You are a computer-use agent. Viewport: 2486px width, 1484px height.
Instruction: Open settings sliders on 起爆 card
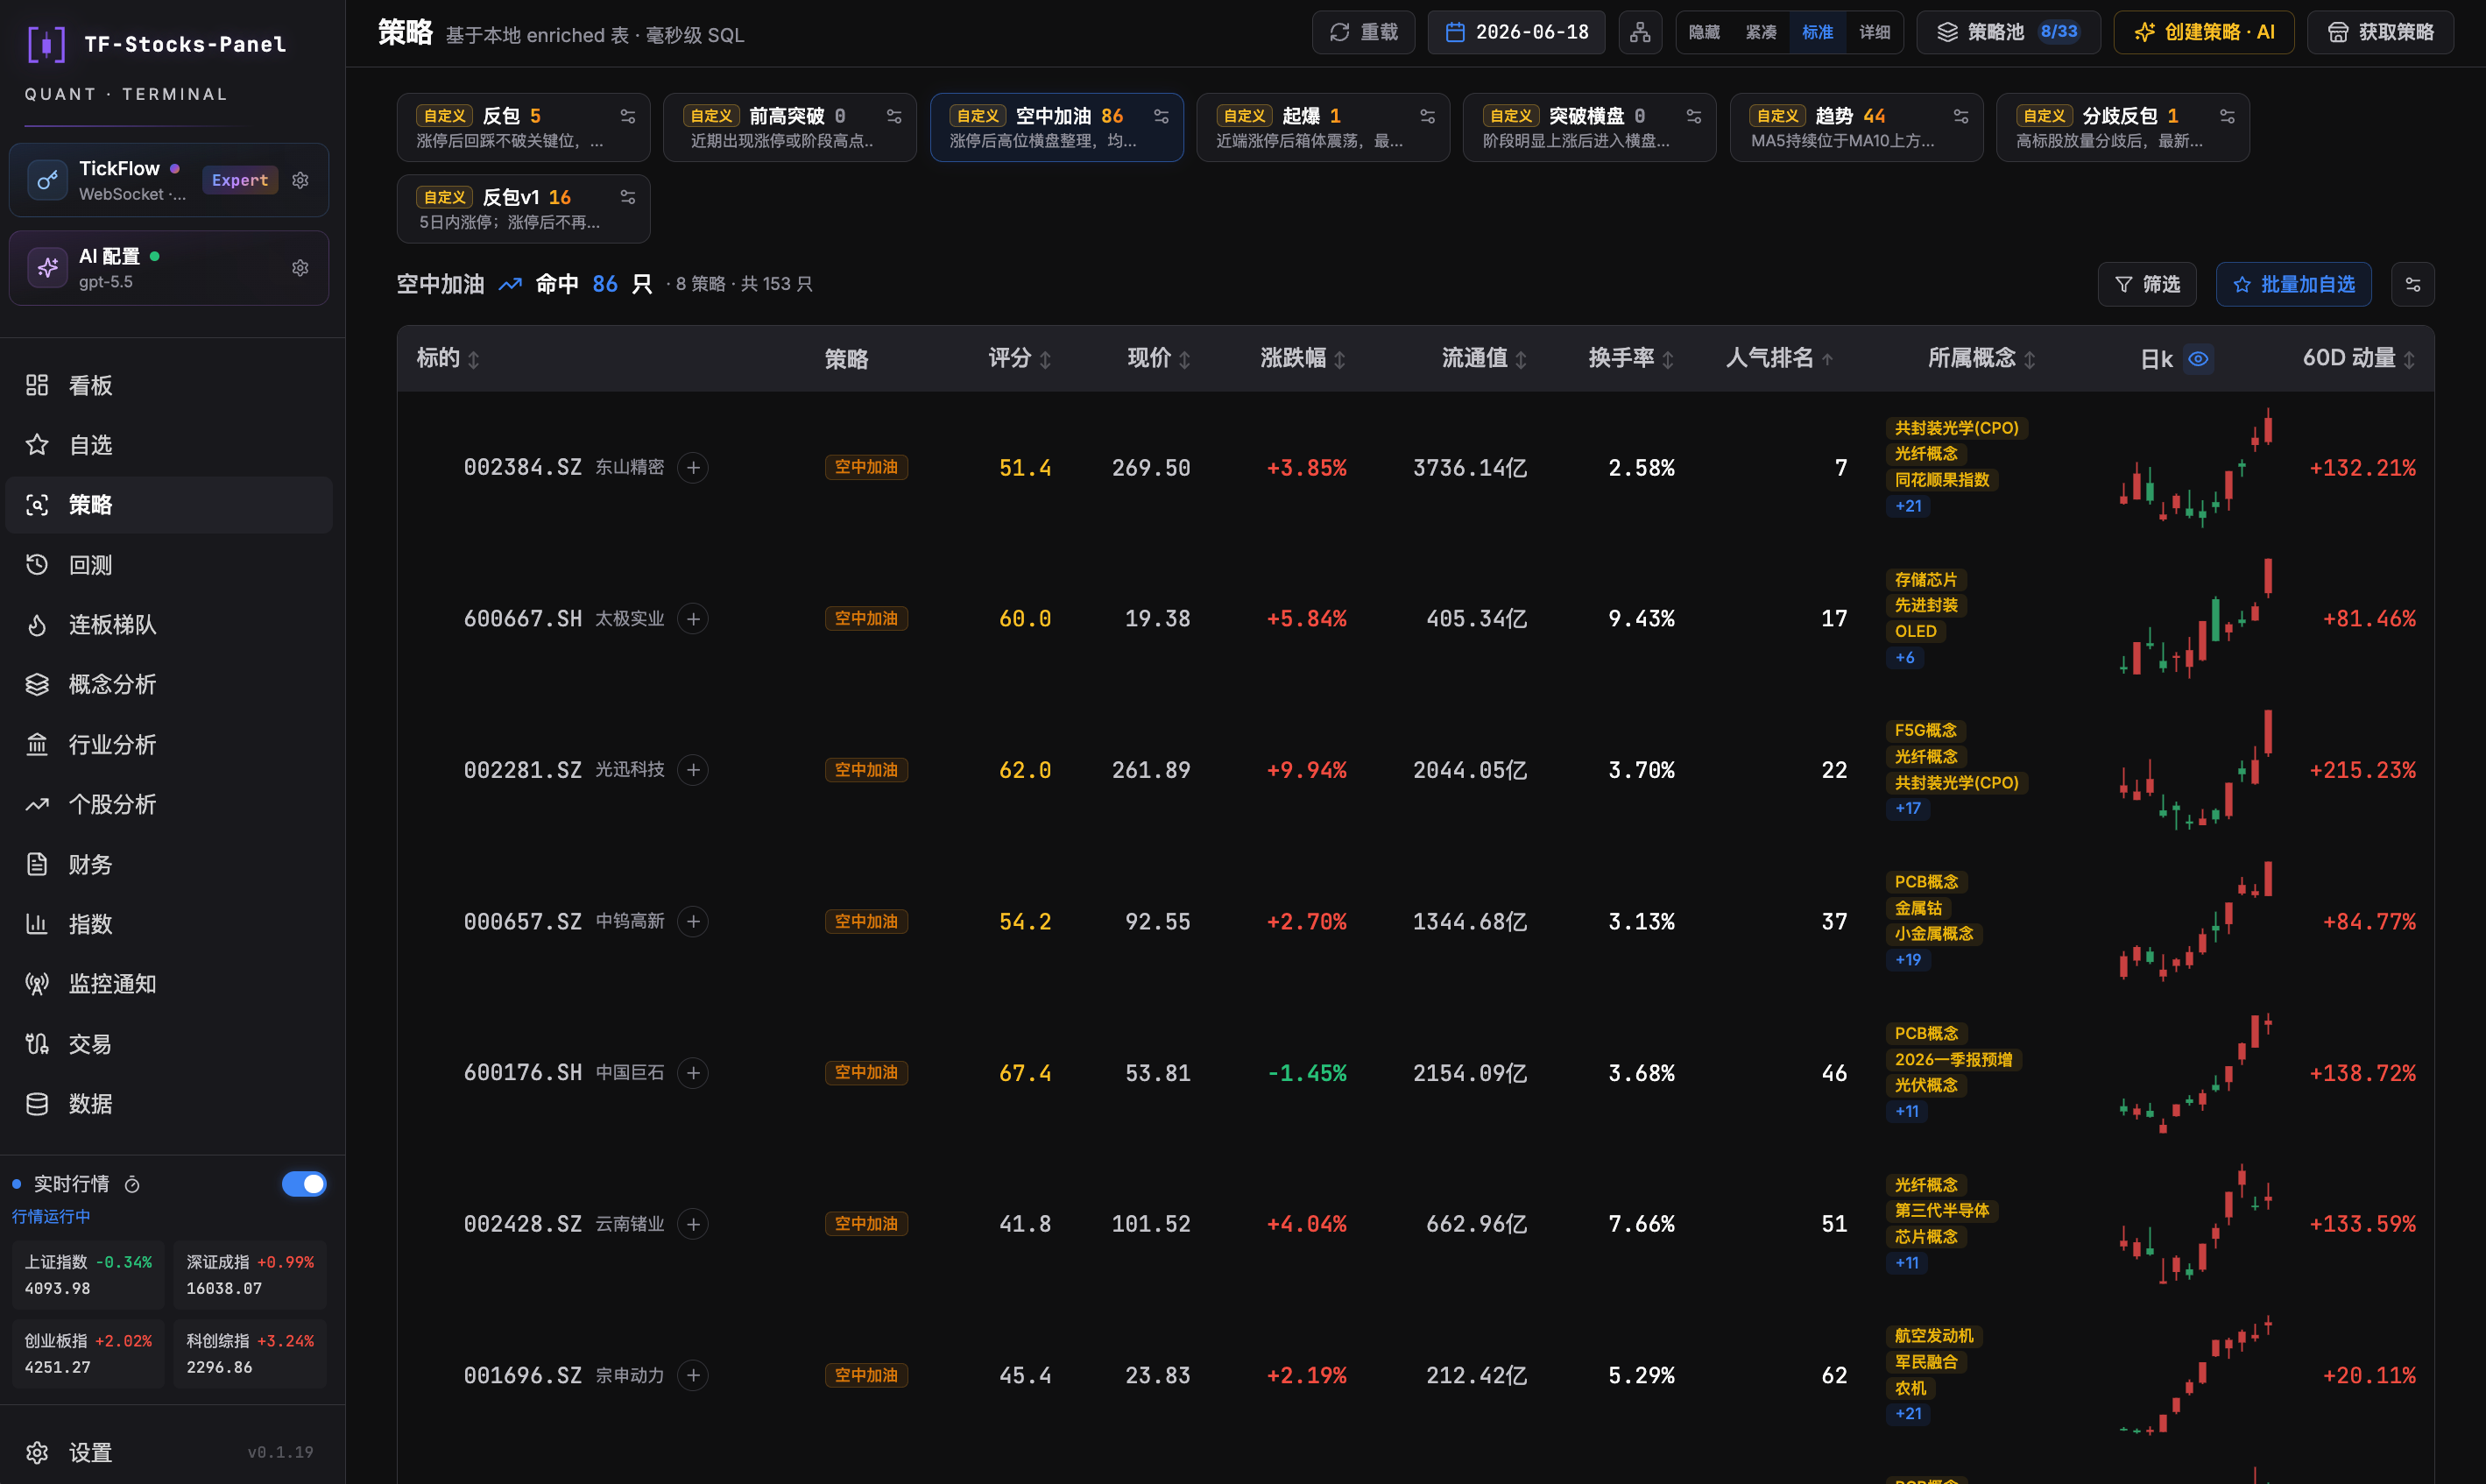click(1428, 116)
